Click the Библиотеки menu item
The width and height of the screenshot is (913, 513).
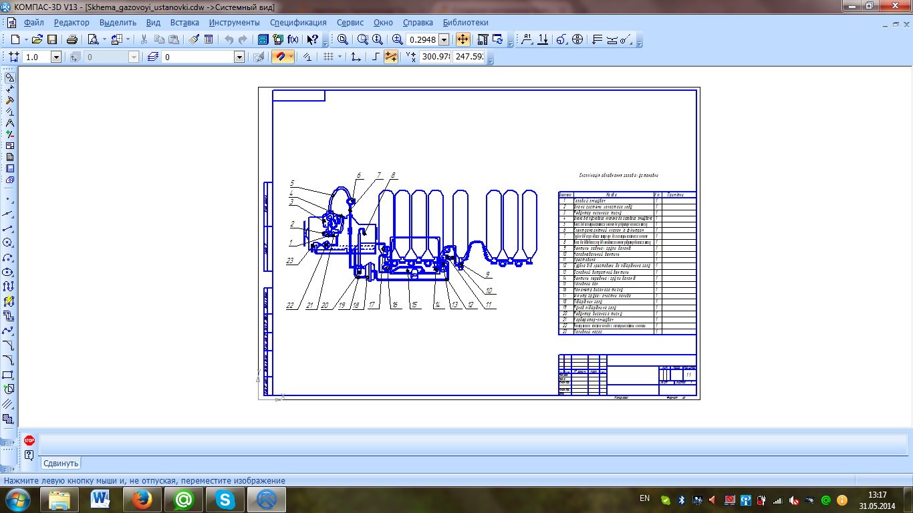click(465, 22)
